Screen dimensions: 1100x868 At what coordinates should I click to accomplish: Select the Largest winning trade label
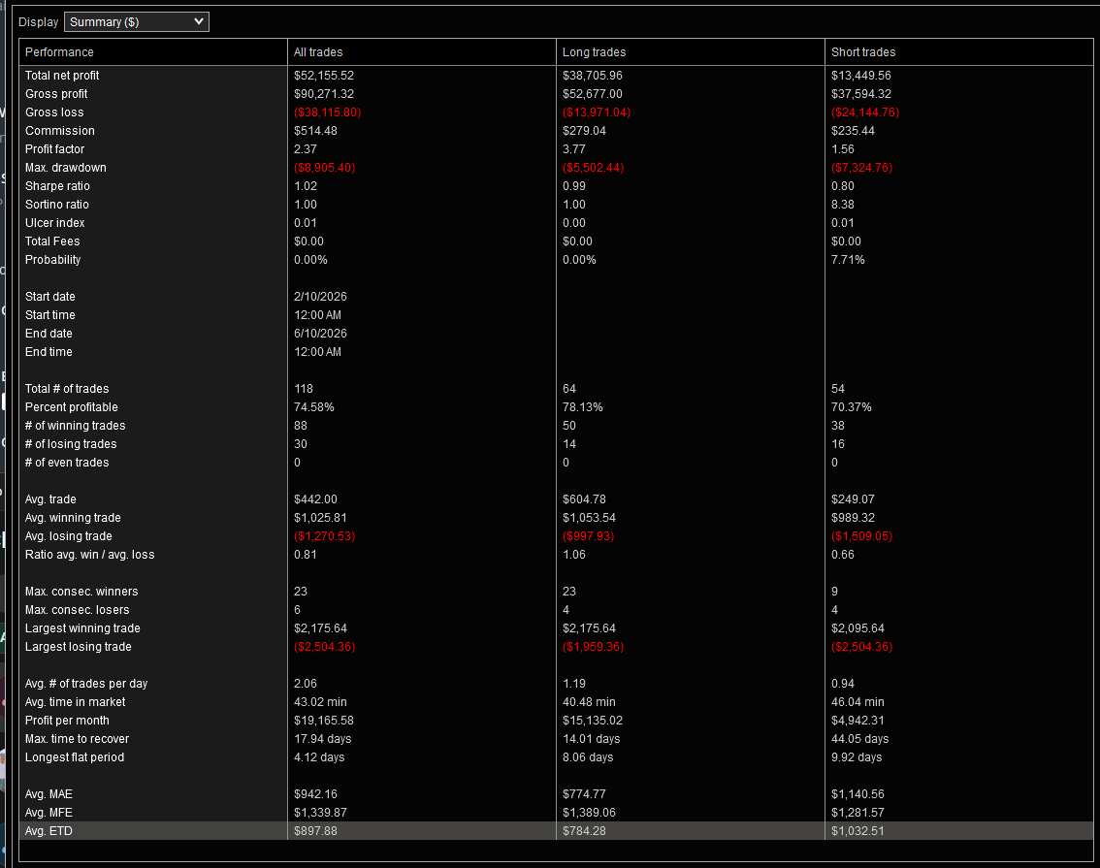point(82,628)
